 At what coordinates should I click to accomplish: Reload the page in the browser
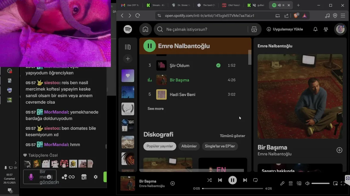[x=138, y=16]
